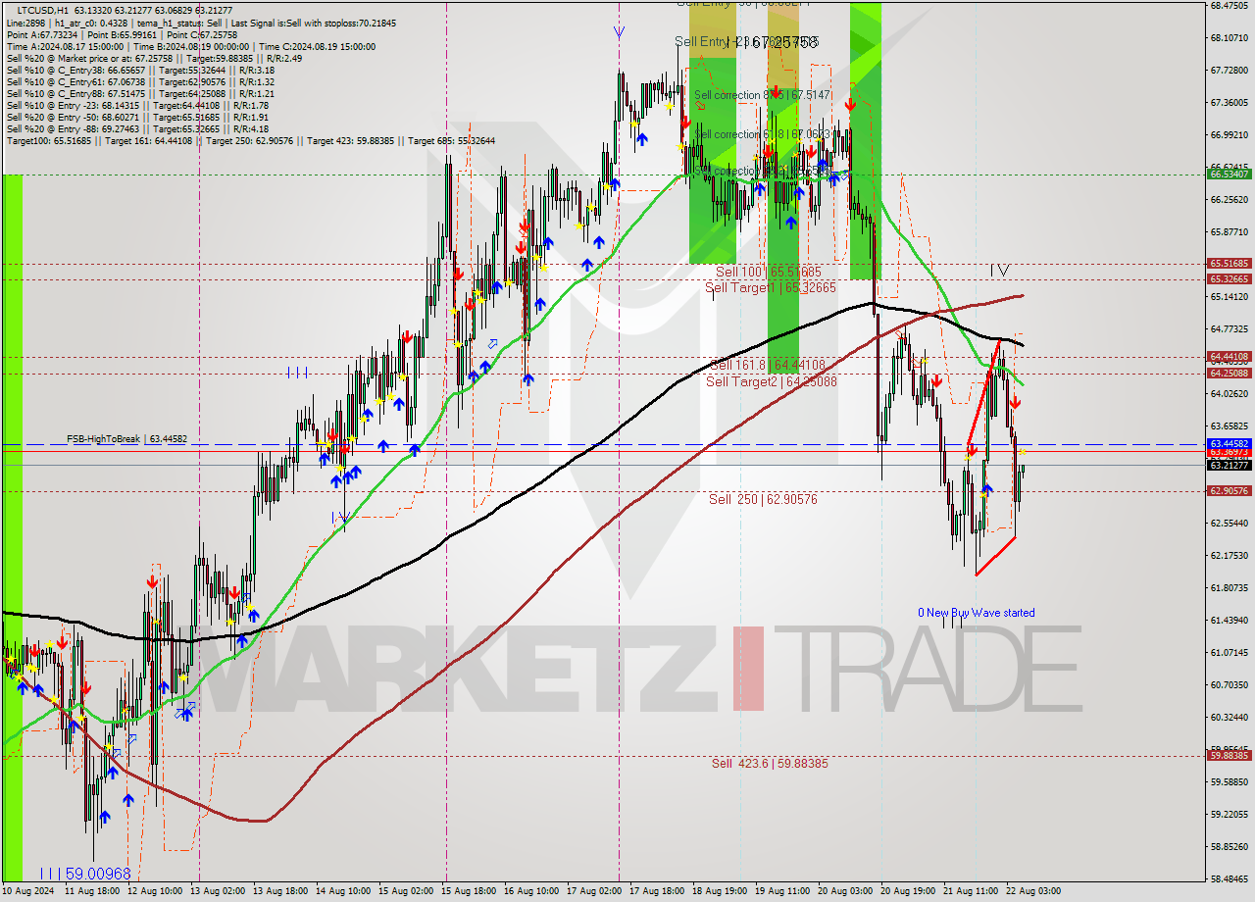
Task: Click the 67.36005 price axis value
Action: [x=1229, y=102]
